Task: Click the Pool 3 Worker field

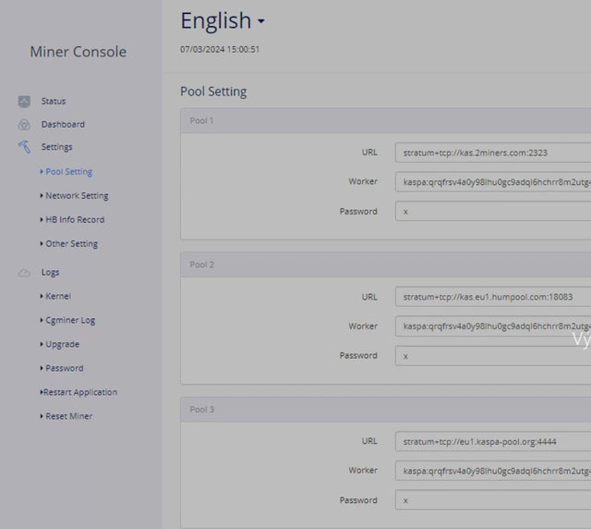Action: 493,471
